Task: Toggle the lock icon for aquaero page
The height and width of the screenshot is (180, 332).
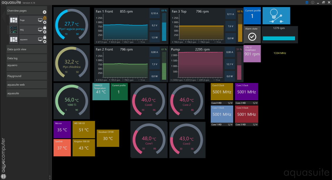Action: pyautogui.click(x=45, y=37)
